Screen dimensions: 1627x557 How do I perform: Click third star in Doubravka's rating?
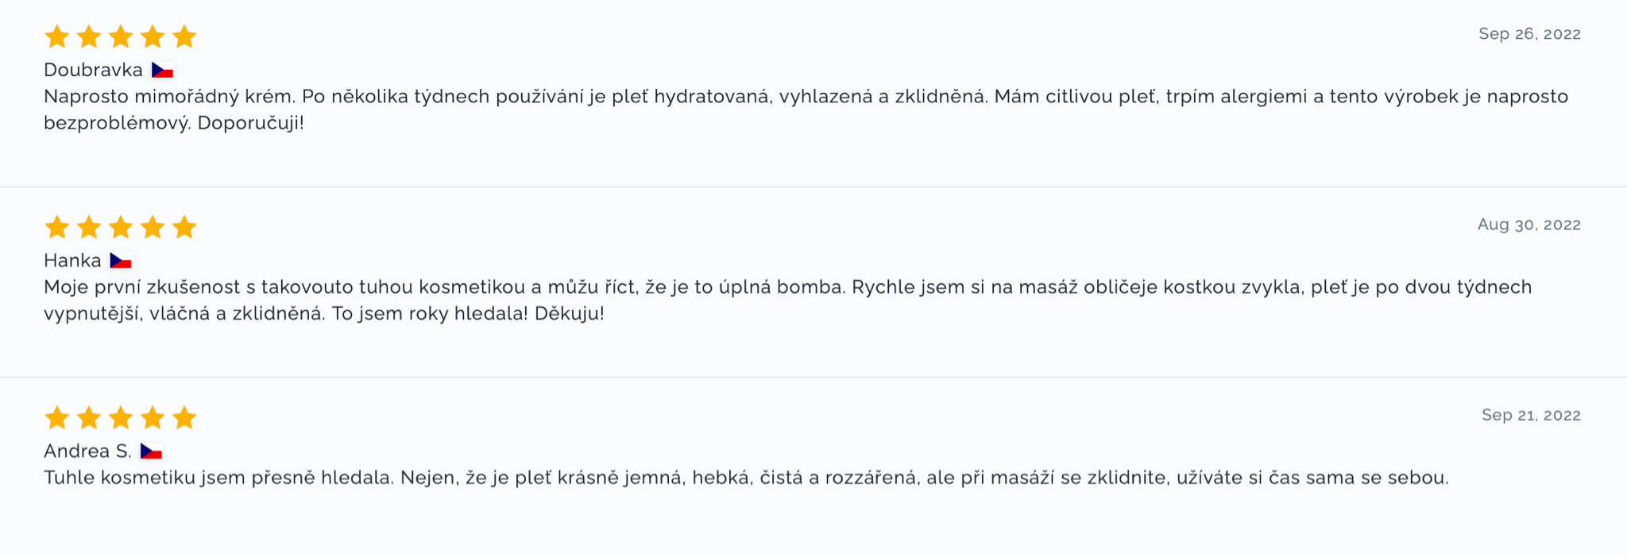coord(121,36)
